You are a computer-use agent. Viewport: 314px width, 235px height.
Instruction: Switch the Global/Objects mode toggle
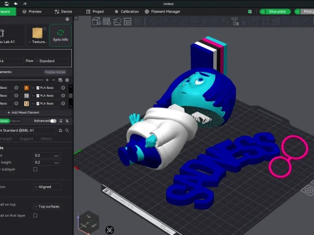tap(10, 121)
